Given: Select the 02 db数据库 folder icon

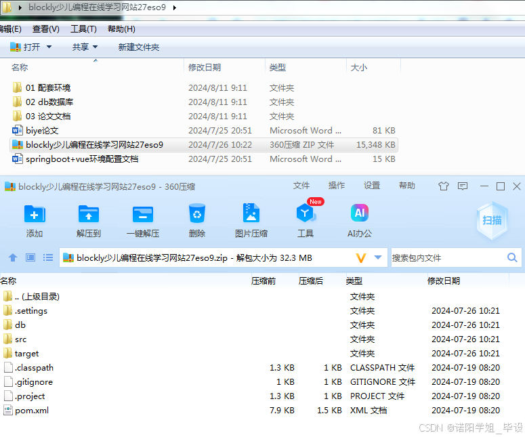Looking at the screenshot, I should point(17,102).
